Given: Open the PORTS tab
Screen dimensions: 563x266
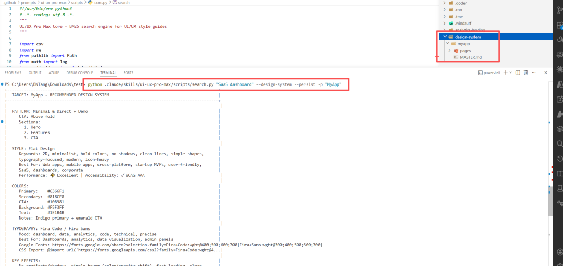Looking at the screenshot, I should pos(128,72).
